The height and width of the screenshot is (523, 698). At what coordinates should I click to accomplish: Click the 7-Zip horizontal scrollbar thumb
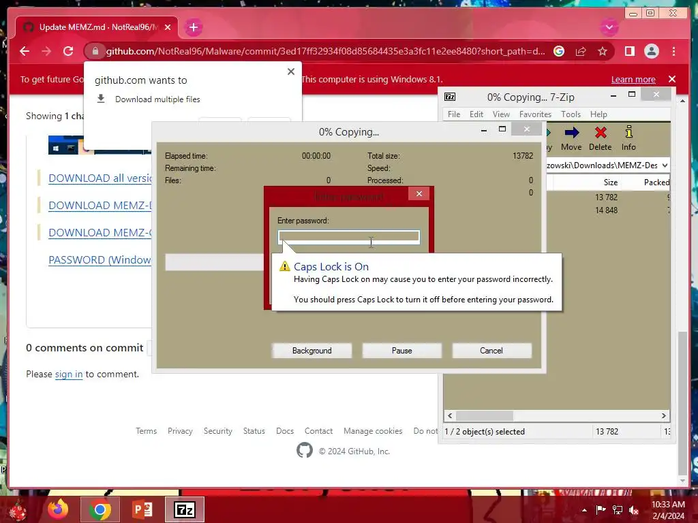(485, 416)
